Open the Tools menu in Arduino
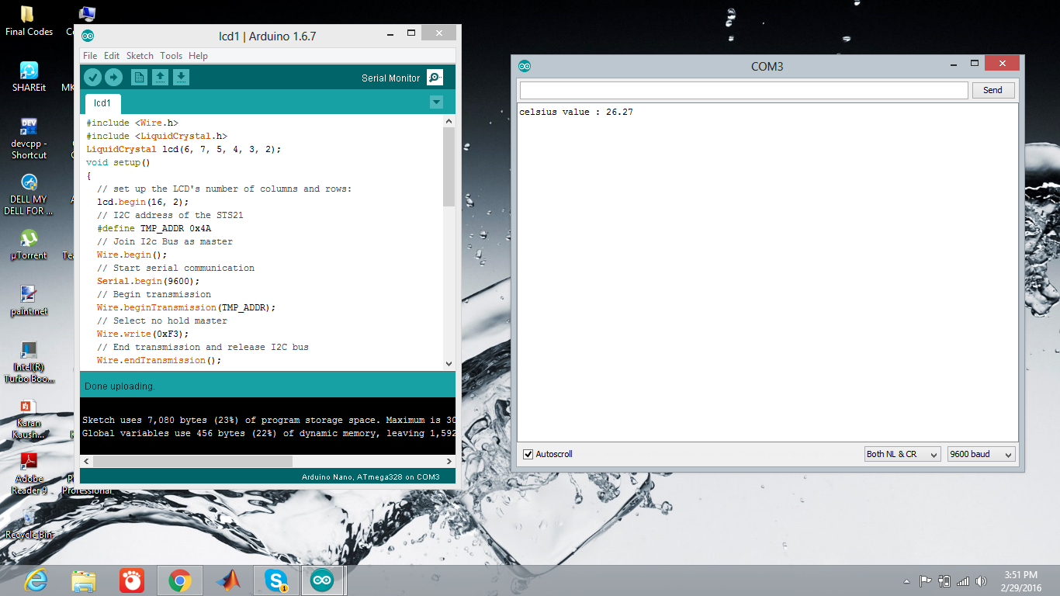 click(171, 56)
